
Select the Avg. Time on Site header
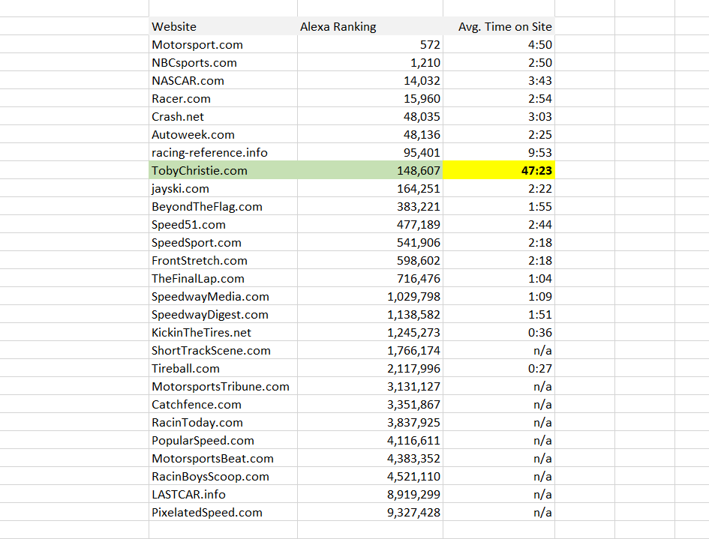499,27
